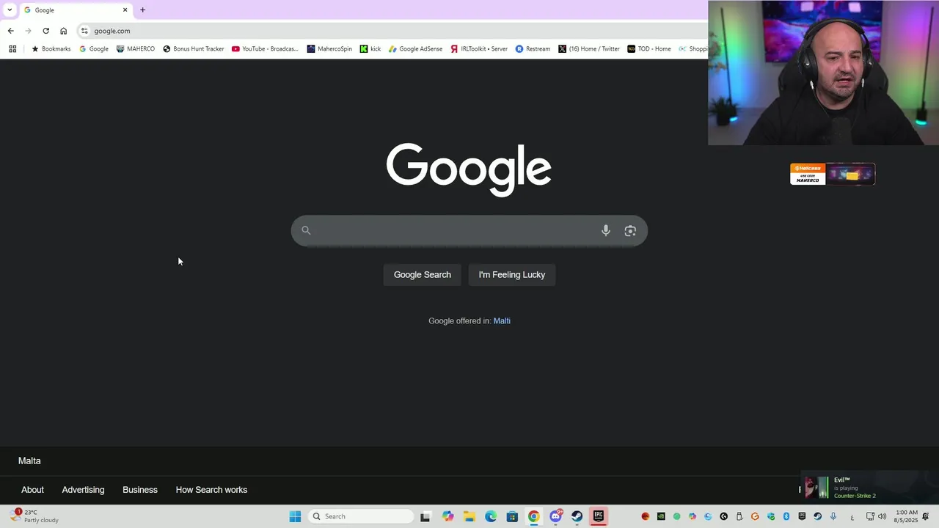Screen dimensions: 939x528
Task: Click the NVIDIA tray icon
Action: (661, 516)
